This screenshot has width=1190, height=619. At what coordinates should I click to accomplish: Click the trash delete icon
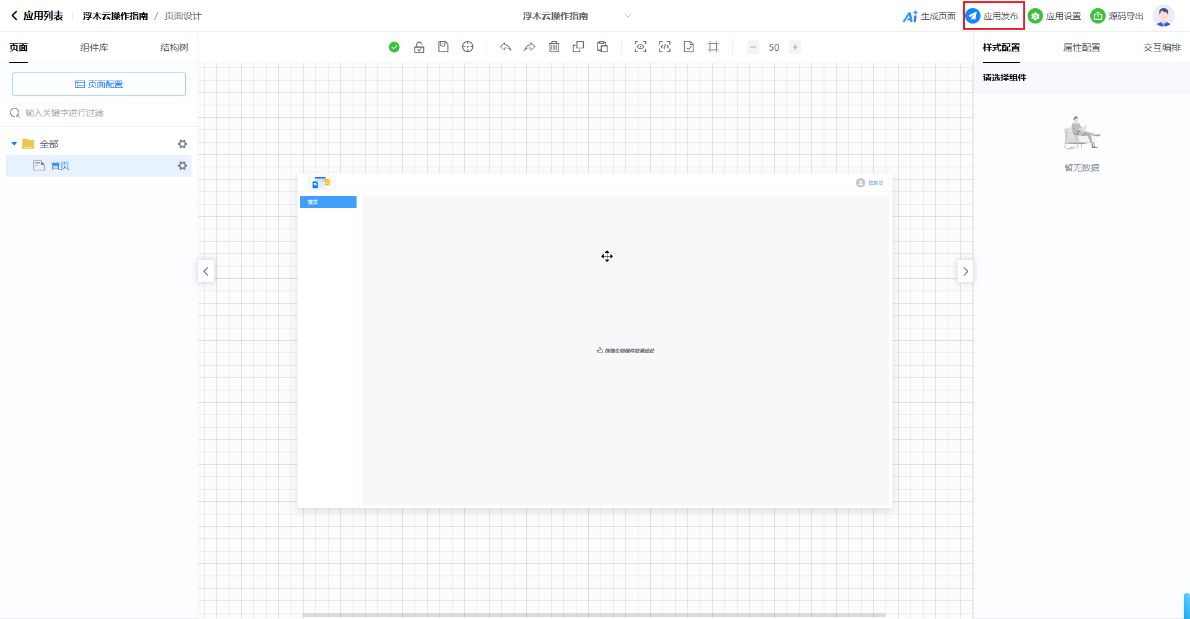tap(554, 47)
